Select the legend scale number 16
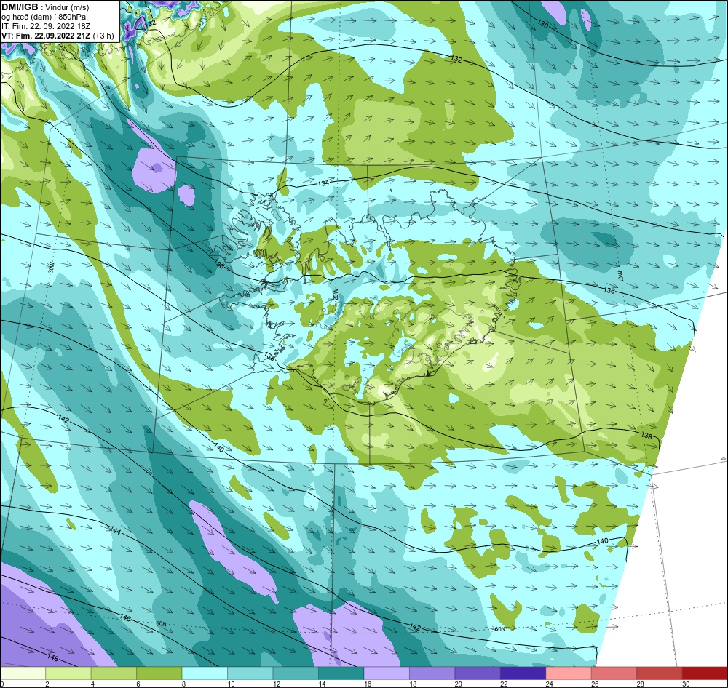This screenshot has width=728, height=688. coord(367,684)
